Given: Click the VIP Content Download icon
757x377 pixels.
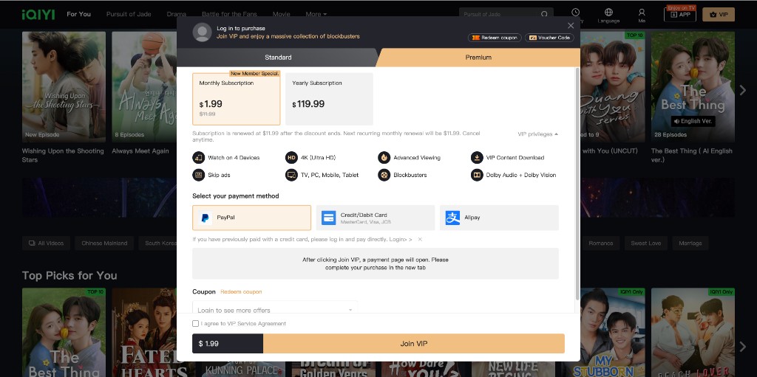Looking at the screenshot, I should (477, 158).
